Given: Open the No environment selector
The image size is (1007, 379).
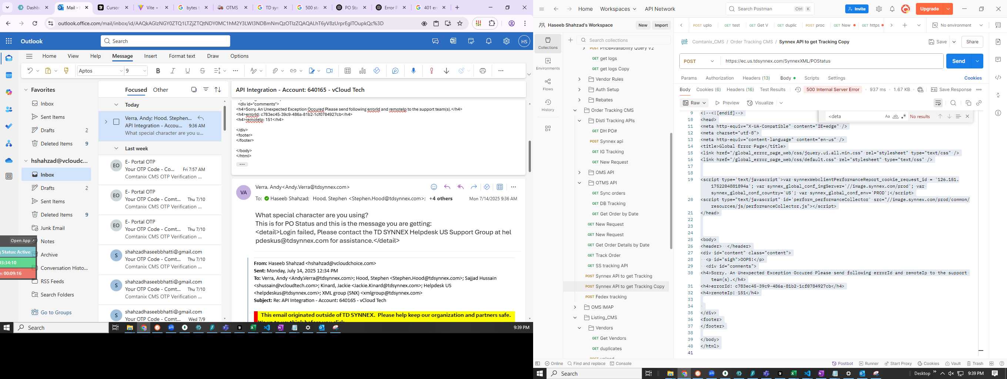Looking at the screenshot, I should pyautogui.click(x=957, y=25).
